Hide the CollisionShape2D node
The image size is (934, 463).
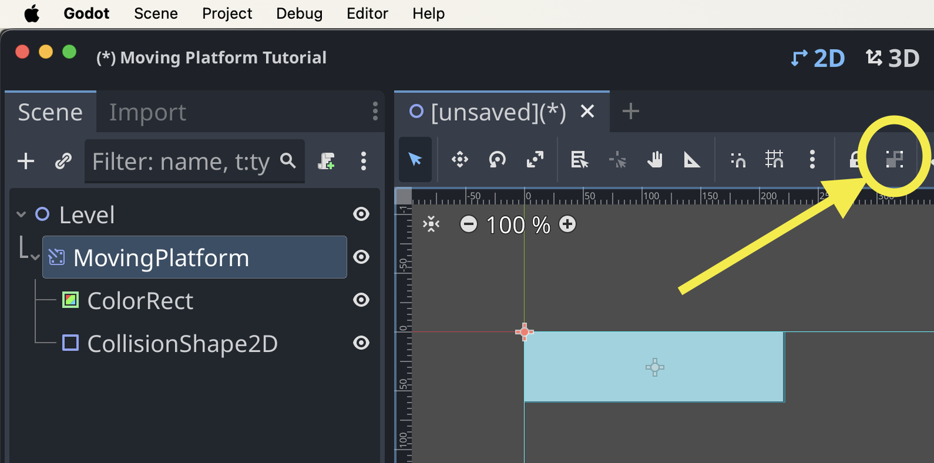(x=361, y=343)
